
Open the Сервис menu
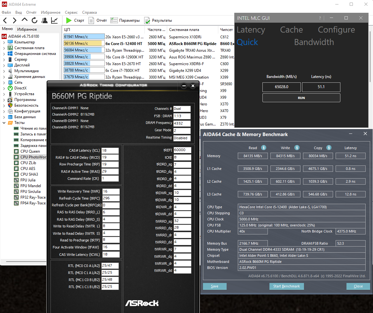coord(71,12)
